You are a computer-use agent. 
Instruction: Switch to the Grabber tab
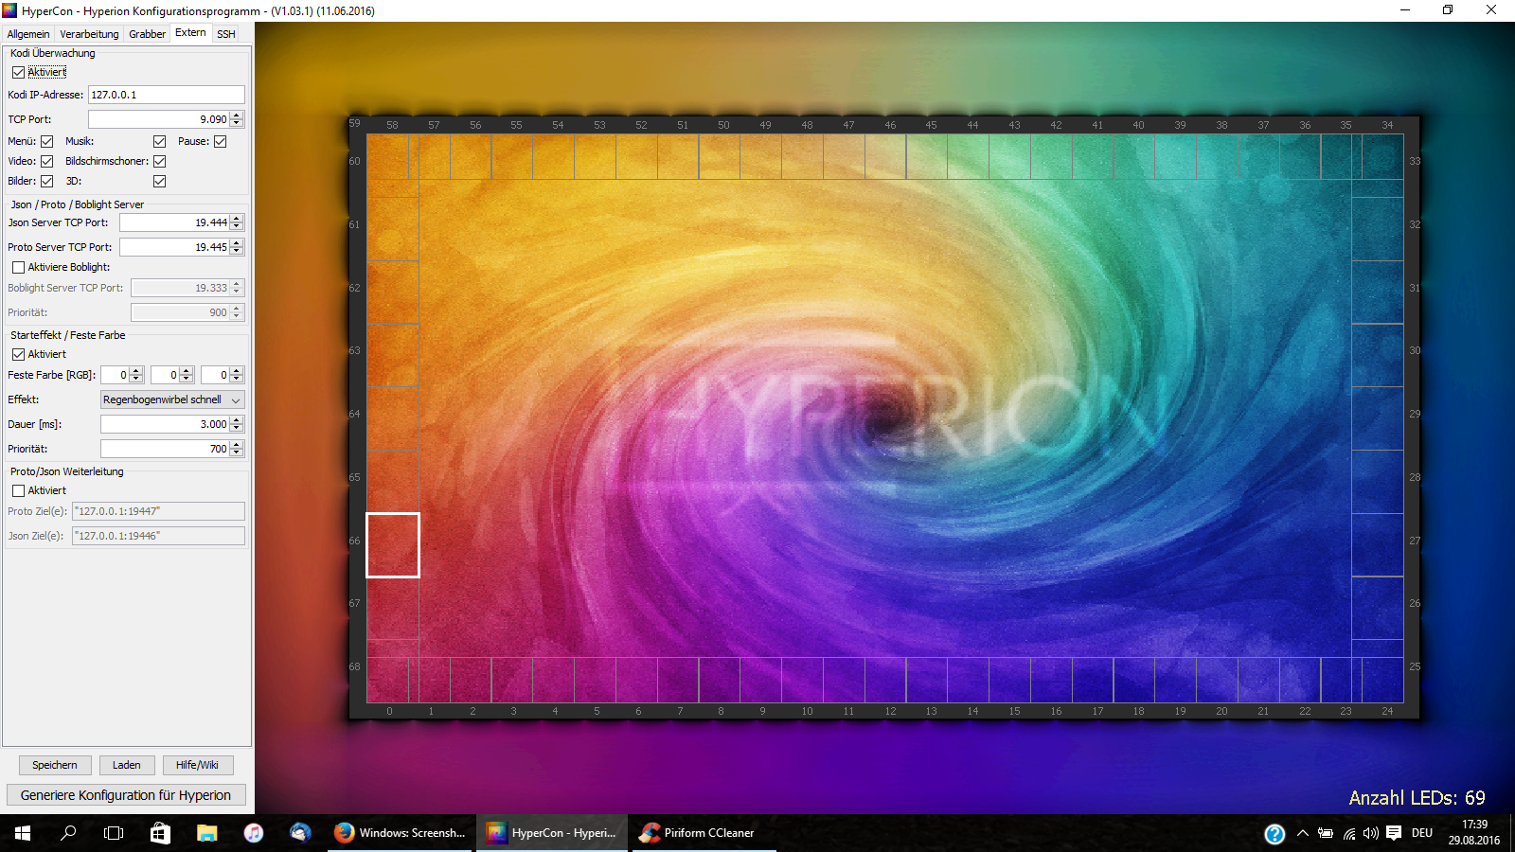147,34
